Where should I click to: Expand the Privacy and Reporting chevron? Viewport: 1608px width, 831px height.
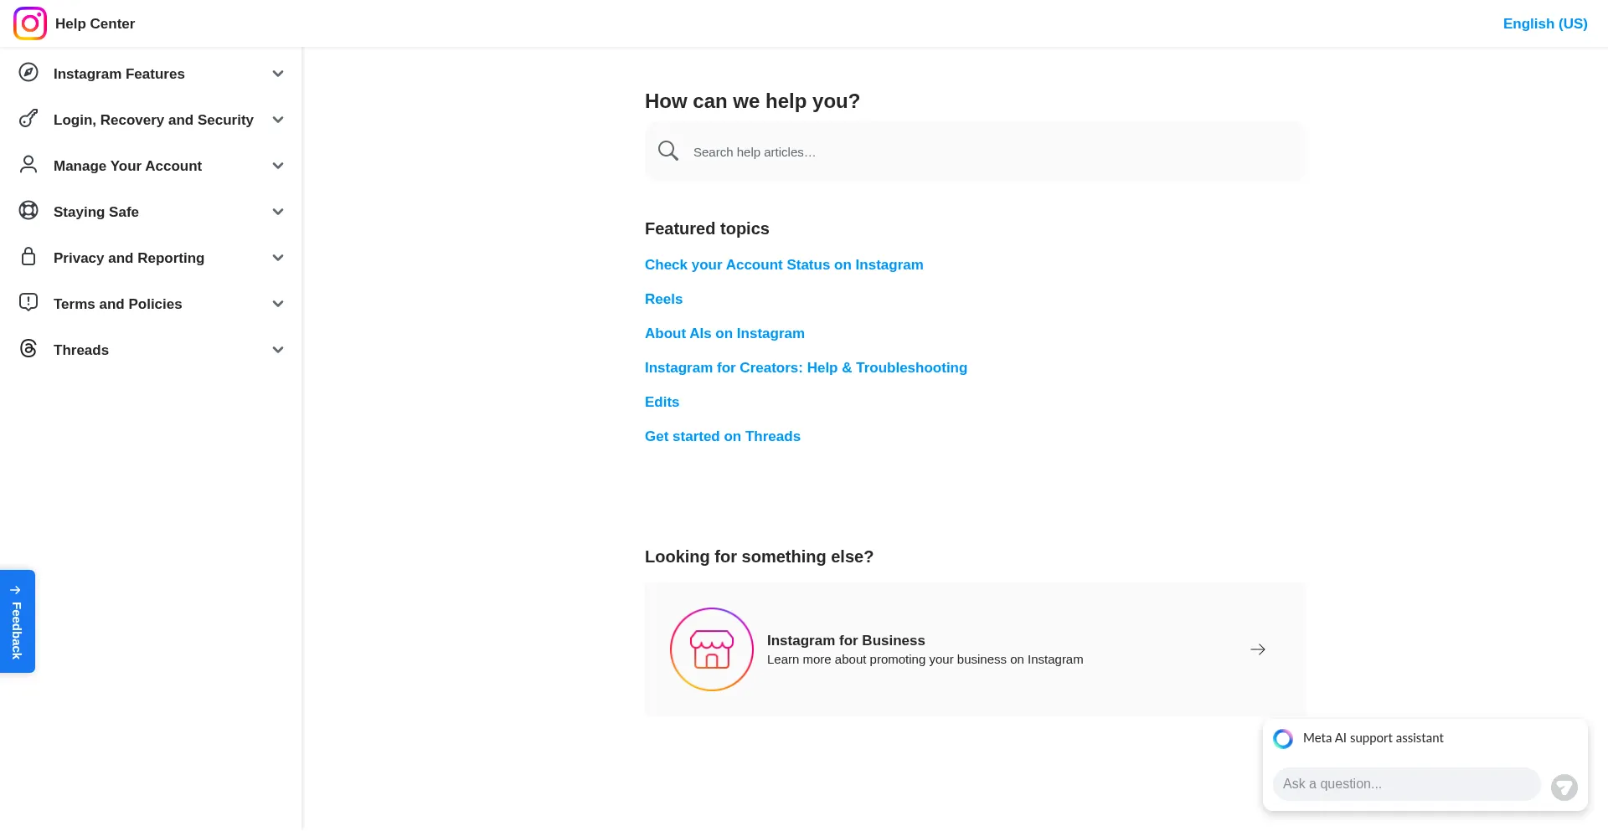(278, 258)
